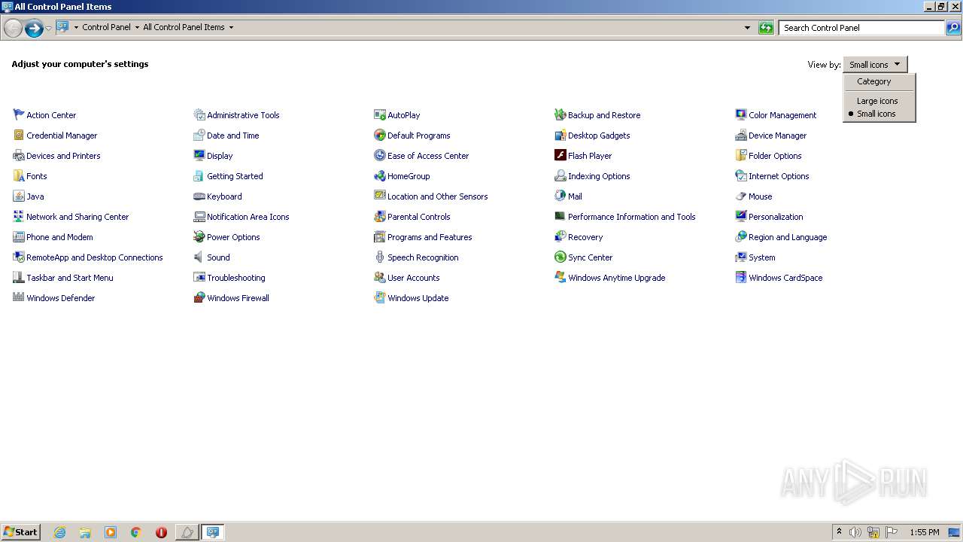This screenshot has width=963, height=542.
Task: Click the Parental Controls icon
Action: pos(380,217)
